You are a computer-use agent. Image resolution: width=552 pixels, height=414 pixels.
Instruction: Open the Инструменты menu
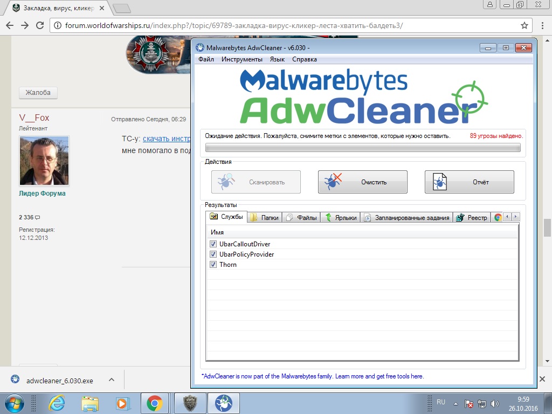[x=242, y=59]
